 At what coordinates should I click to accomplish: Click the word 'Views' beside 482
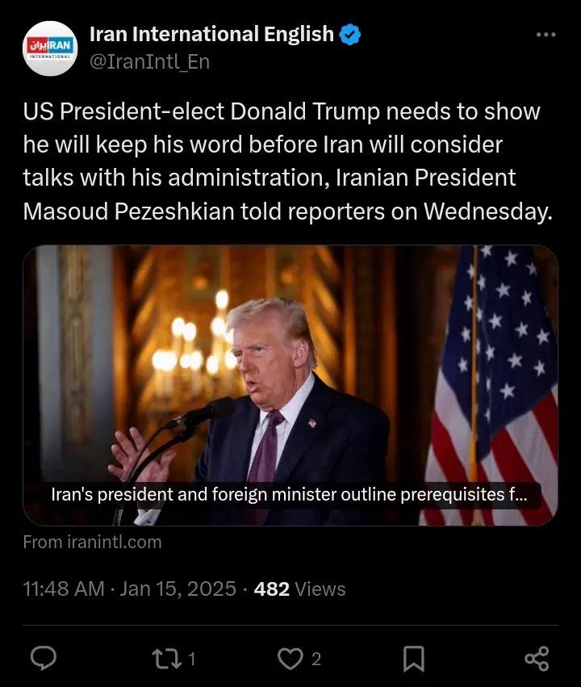[320, 589]
